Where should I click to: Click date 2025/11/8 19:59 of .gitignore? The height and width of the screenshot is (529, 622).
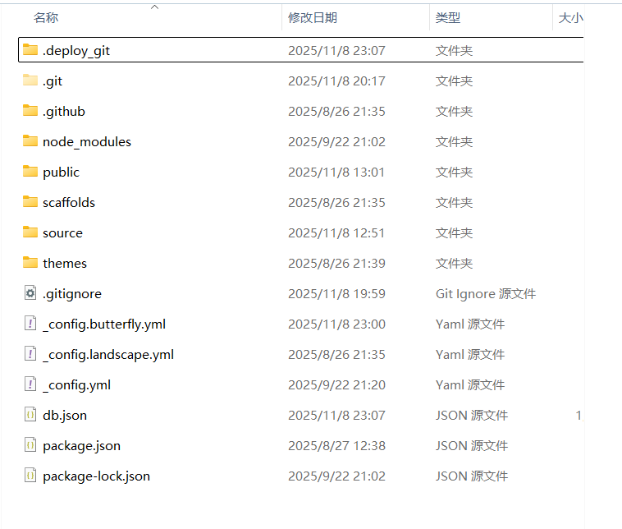click(x=336, y=294)
